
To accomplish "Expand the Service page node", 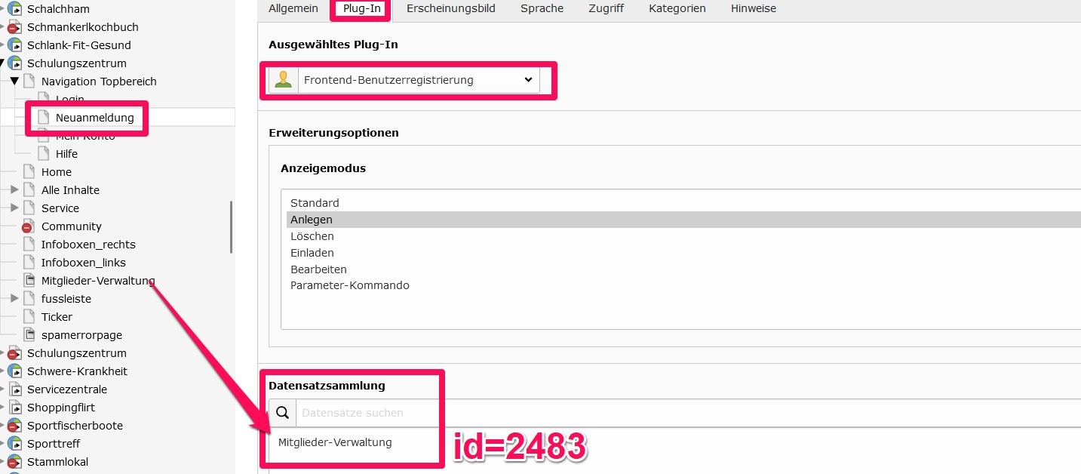I will [x=14, y=208].
